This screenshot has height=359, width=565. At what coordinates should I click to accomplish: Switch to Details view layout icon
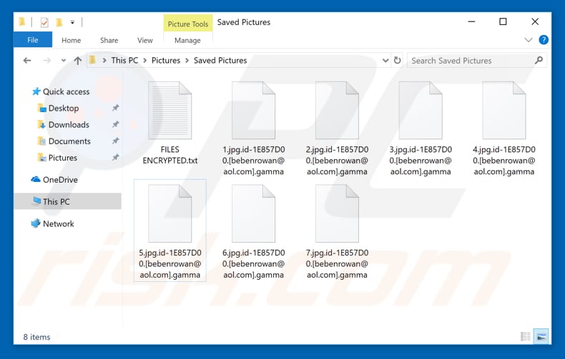(x=526, y=336)
